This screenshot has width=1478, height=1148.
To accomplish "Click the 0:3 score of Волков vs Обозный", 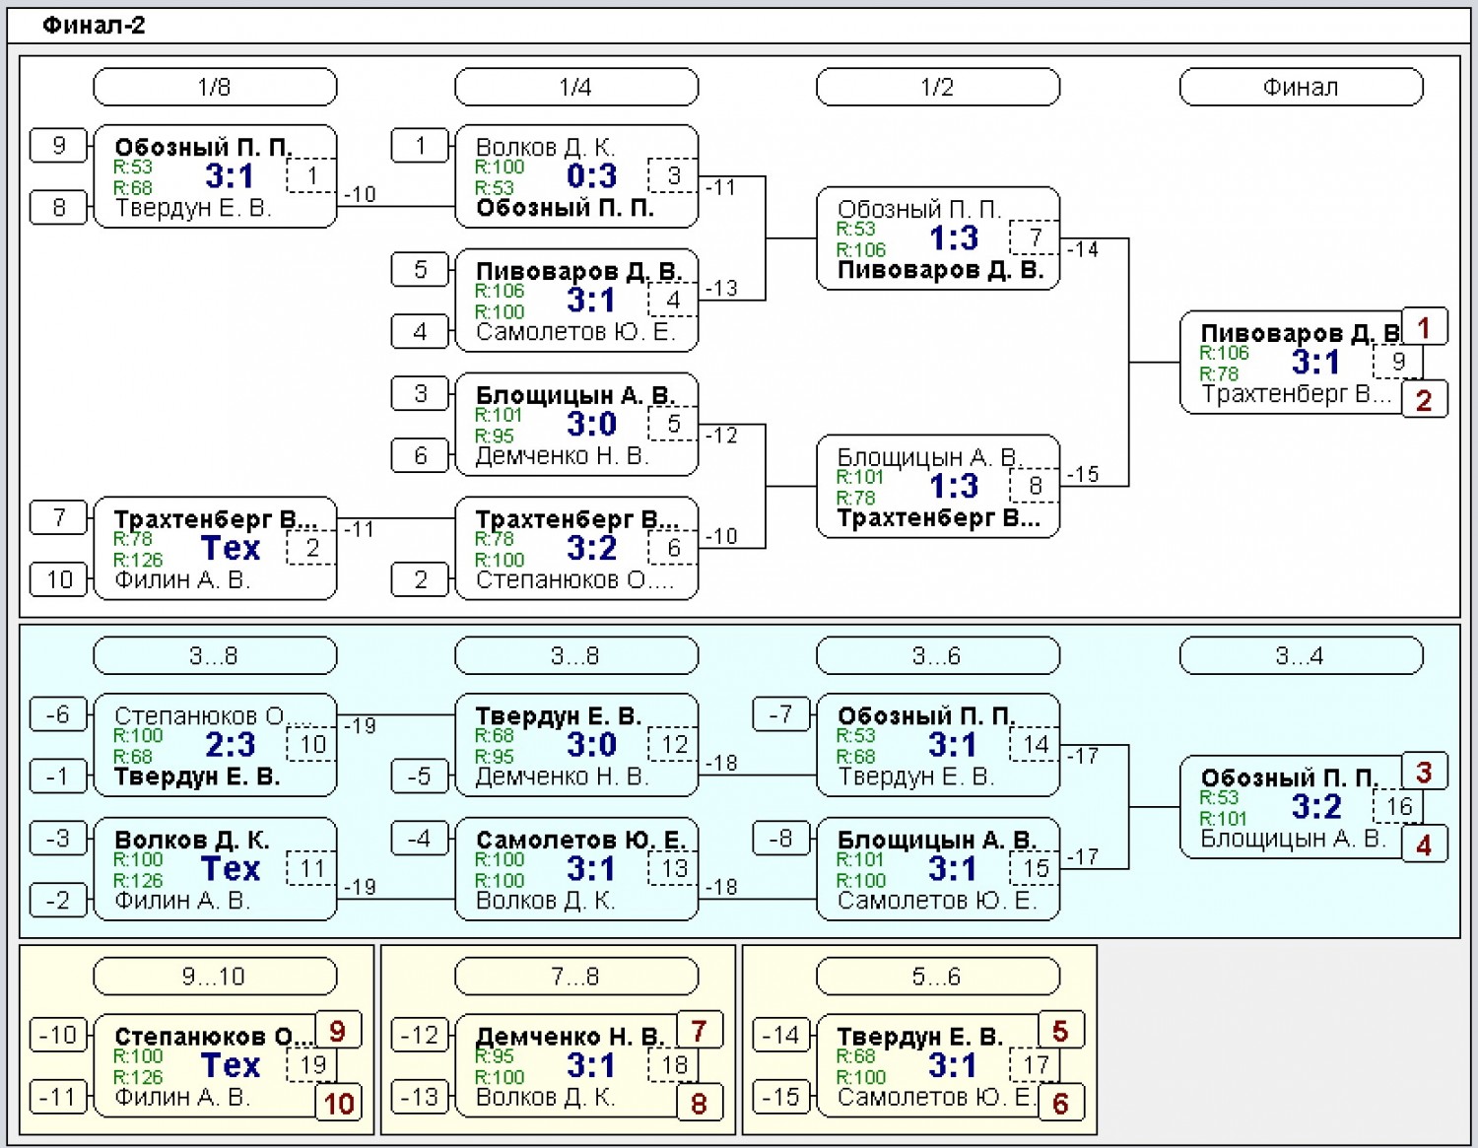I will (x=591, y=176).
